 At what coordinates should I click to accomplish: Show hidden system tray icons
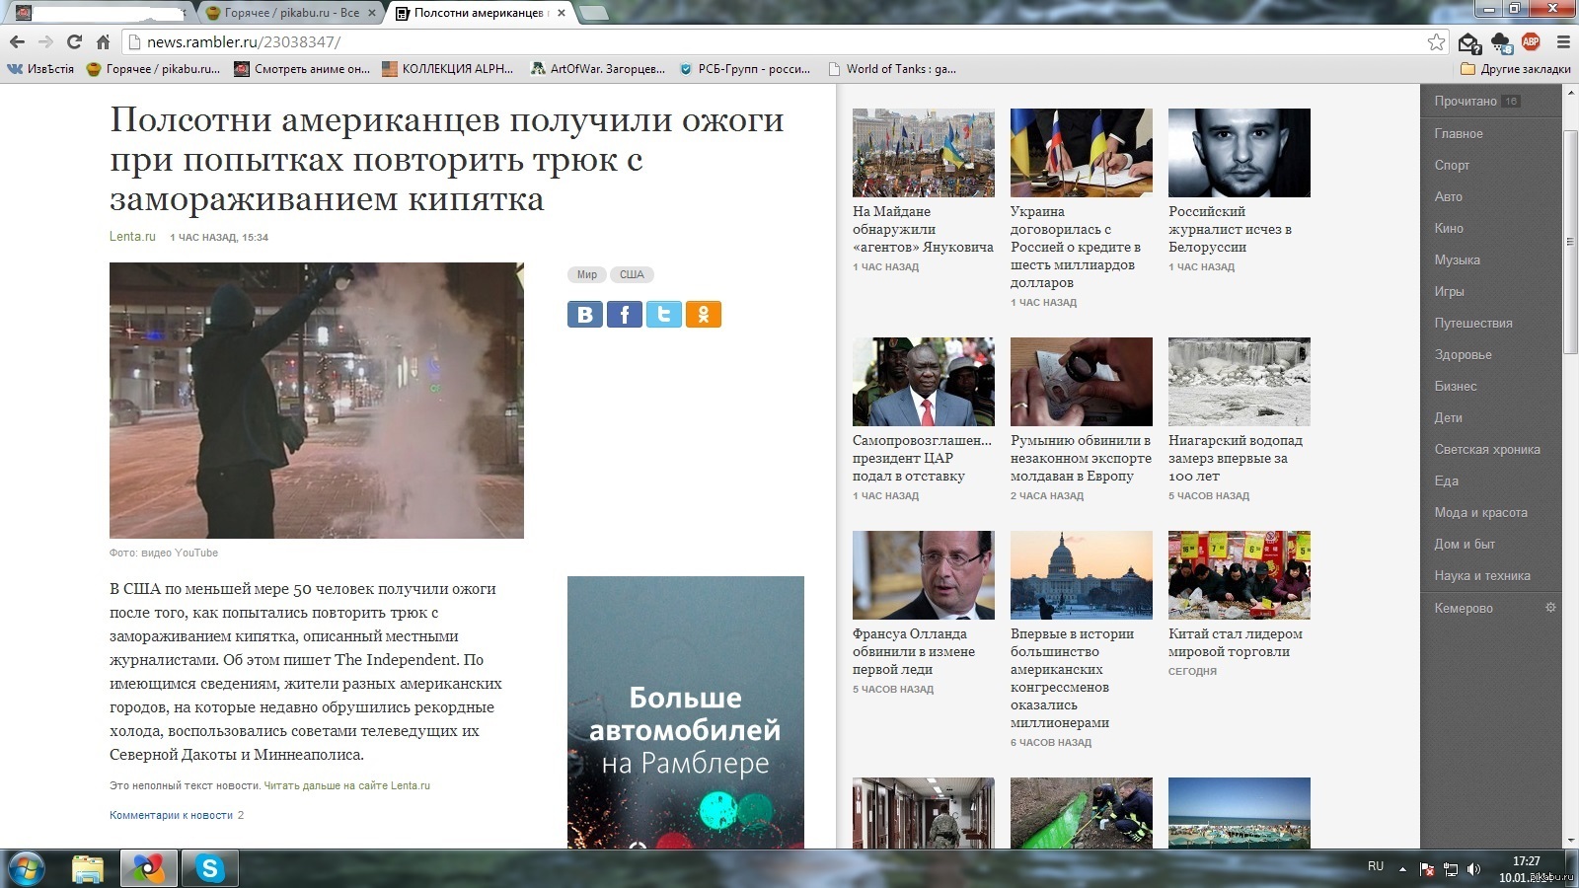coord(1402,869)
